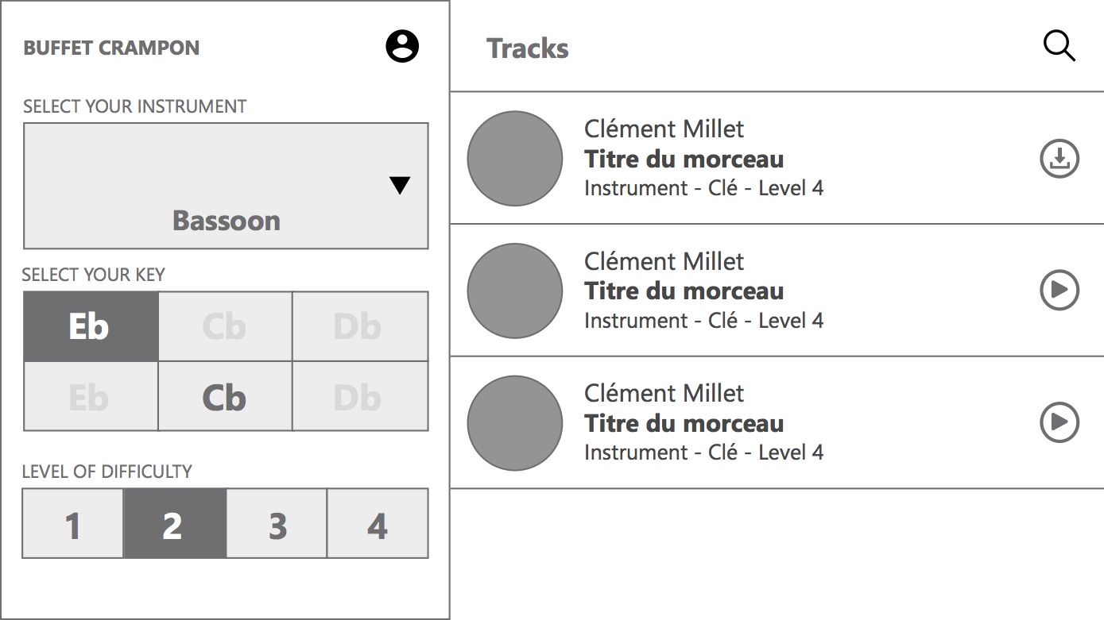1104x620 pixels.
Task: Download the first track
Action: point(1059,159)
